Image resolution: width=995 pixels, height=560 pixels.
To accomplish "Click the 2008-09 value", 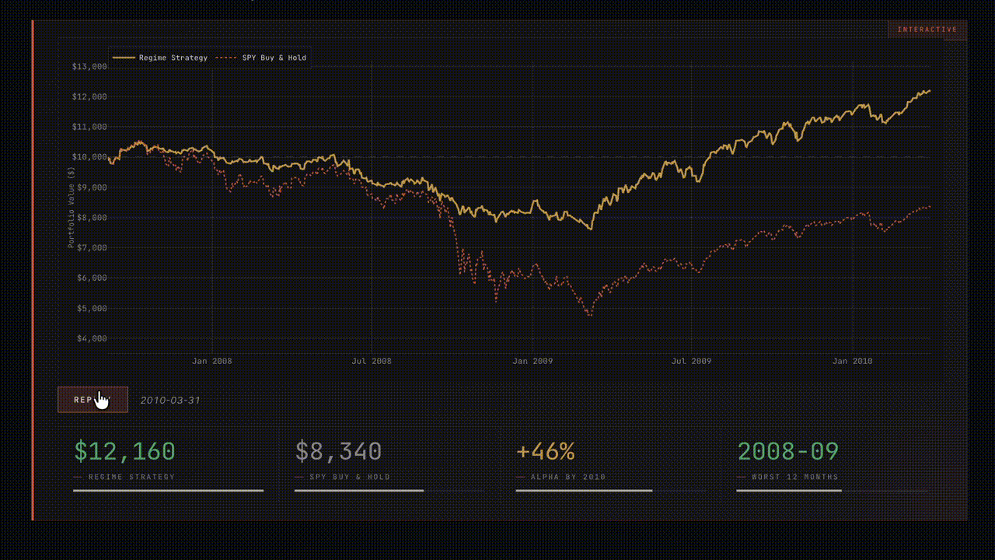I will tap(787, 451).
